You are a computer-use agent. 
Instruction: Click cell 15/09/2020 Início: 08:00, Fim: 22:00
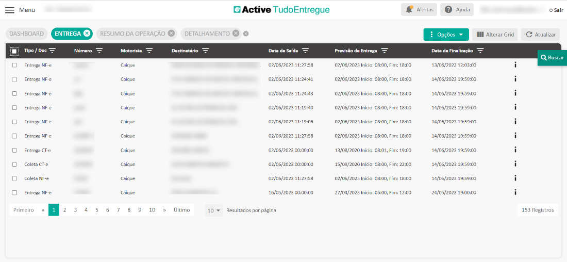373,165
